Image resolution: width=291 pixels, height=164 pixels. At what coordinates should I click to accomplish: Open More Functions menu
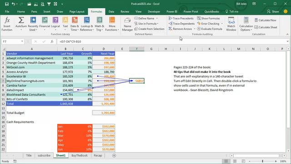point(112,24)
